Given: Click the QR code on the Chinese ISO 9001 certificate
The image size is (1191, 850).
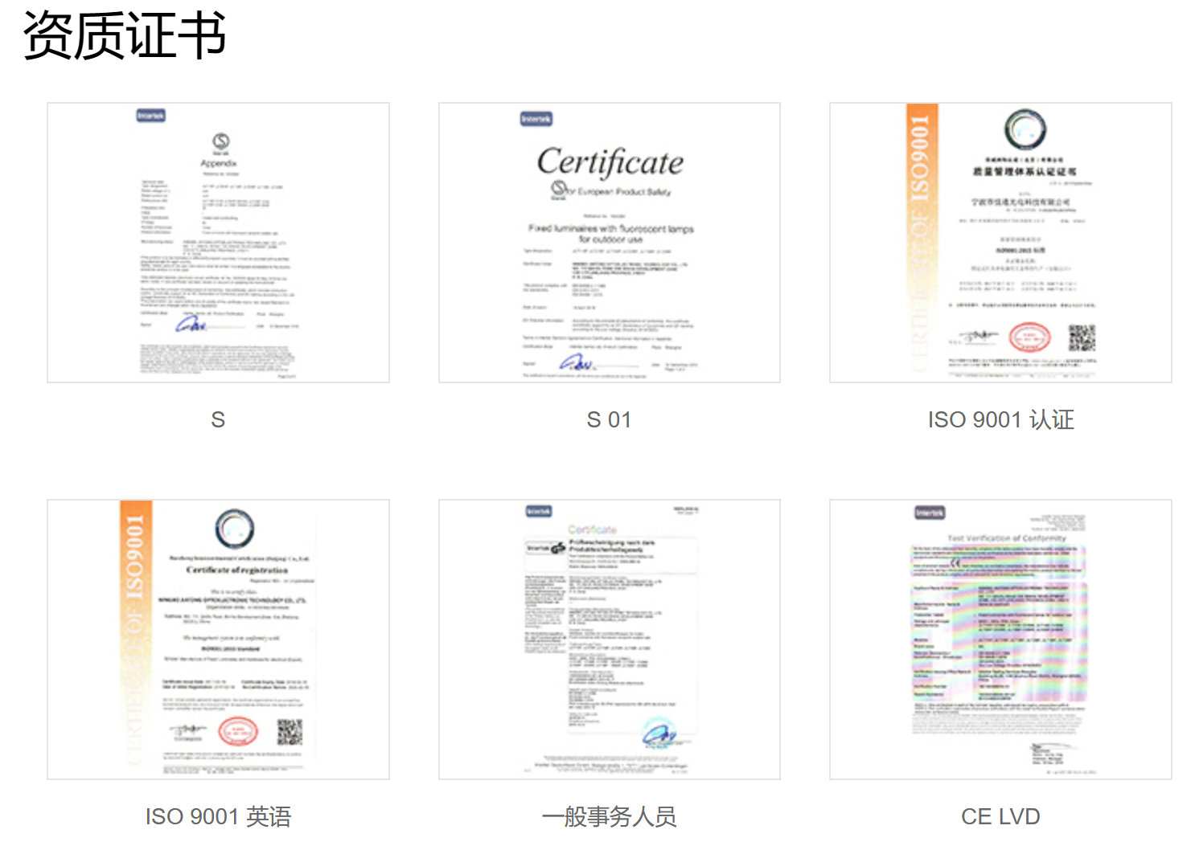Looking at the screenshot, I should pyautogui.click(x=1082, y=338).
